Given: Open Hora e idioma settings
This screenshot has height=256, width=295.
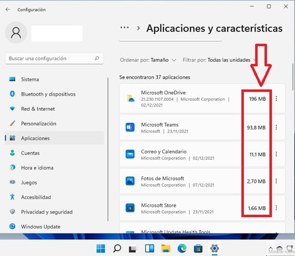Looking at the screenshot, I should pos(55,168).
